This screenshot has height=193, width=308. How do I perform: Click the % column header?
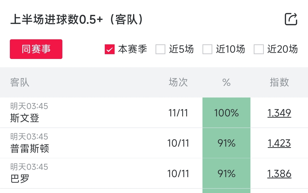pos(226,82)
